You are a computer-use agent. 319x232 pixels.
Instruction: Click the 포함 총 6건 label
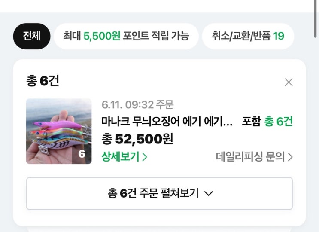(267, 121)
